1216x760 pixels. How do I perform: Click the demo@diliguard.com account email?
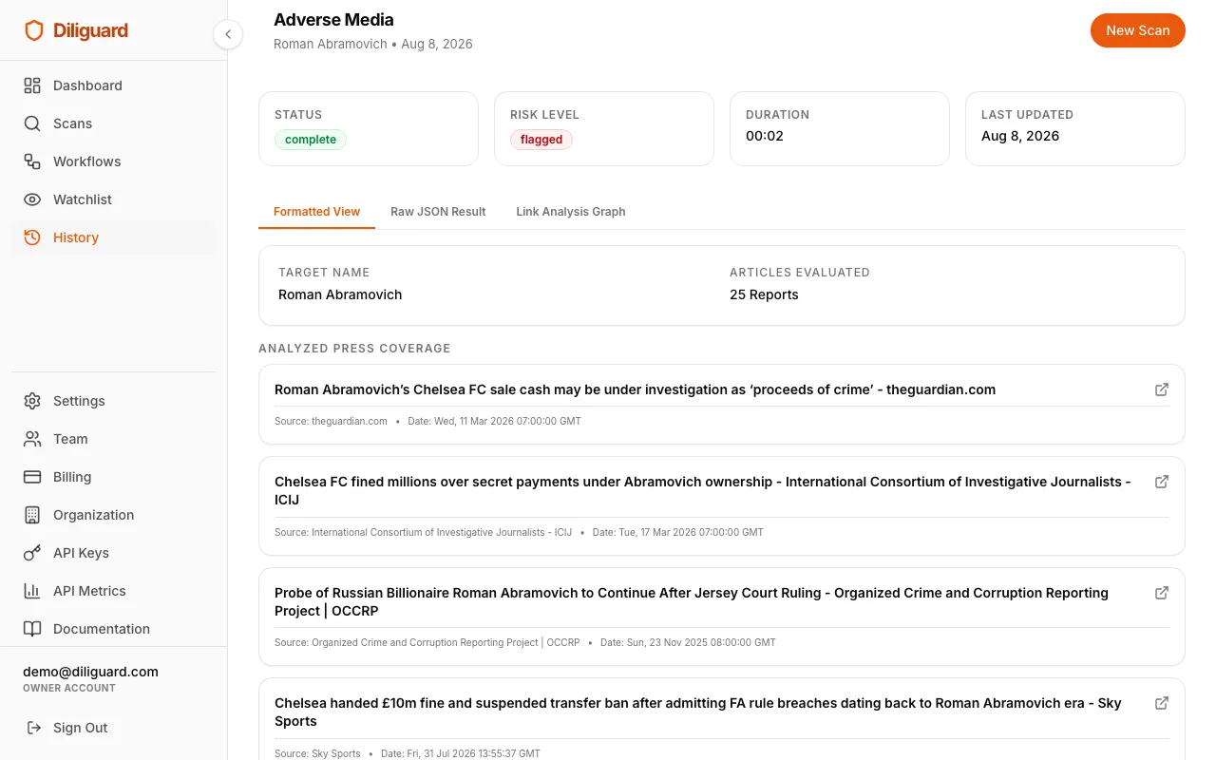click(90, 672)
